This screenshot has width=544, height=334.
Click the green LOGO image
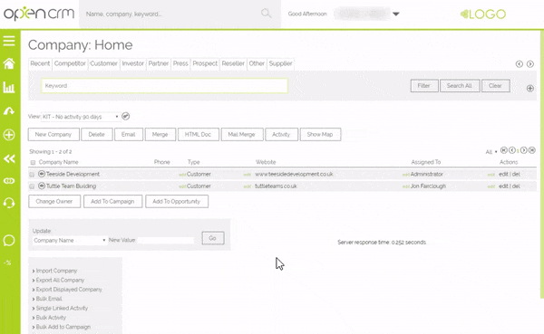pos(483,14)
